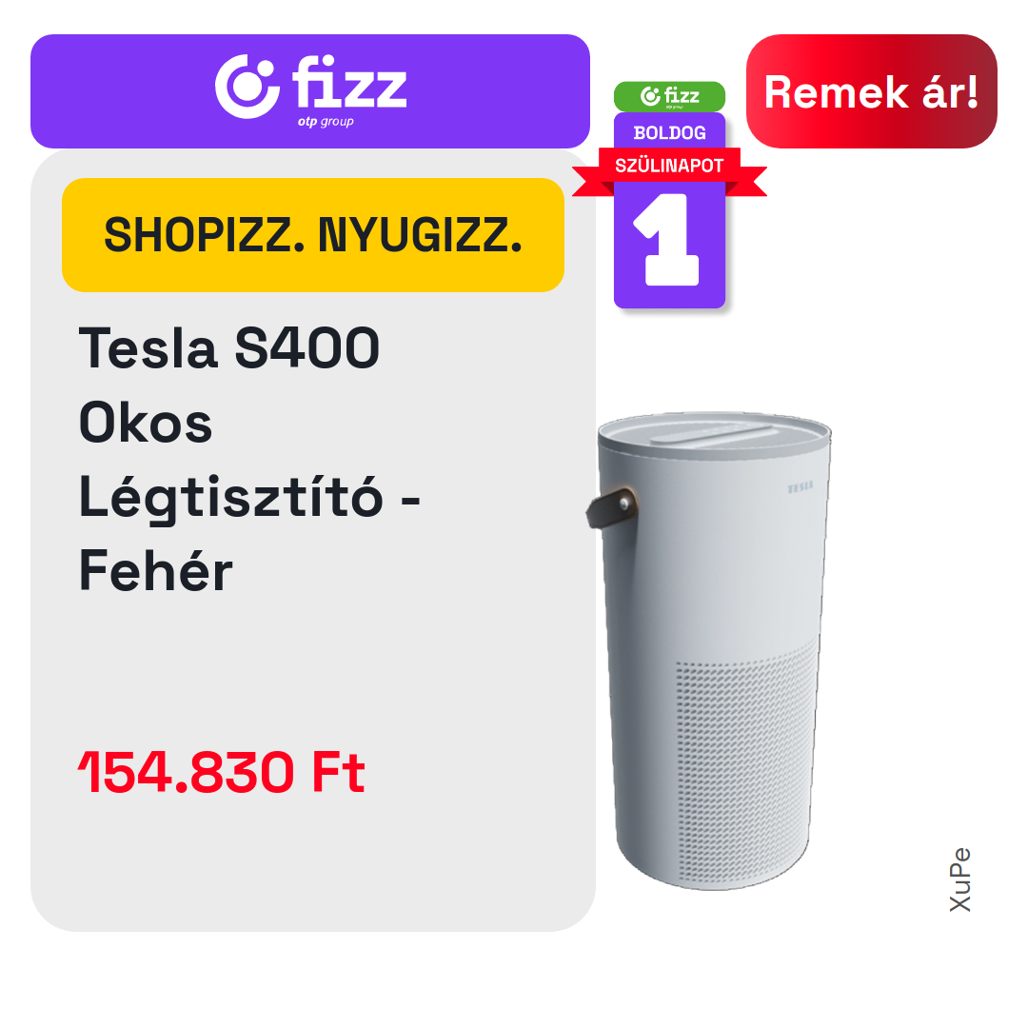This screenshot has width=1028, height=1028.
Task: Click the purple fizz otp group banner
Action: 310,91
